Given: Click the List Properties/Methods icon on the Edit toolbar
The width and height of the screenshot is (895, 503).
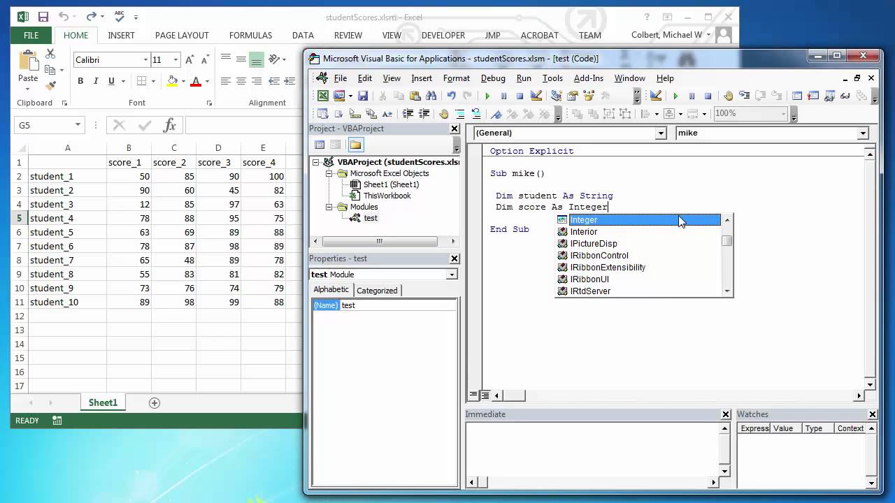Looking at the screenshot, I should coord(322,113).
